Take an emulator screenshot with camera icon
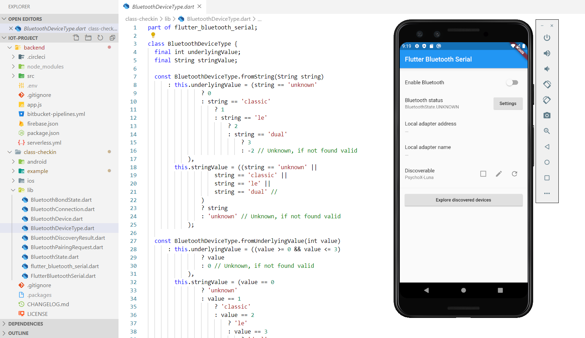 (547, 116)
